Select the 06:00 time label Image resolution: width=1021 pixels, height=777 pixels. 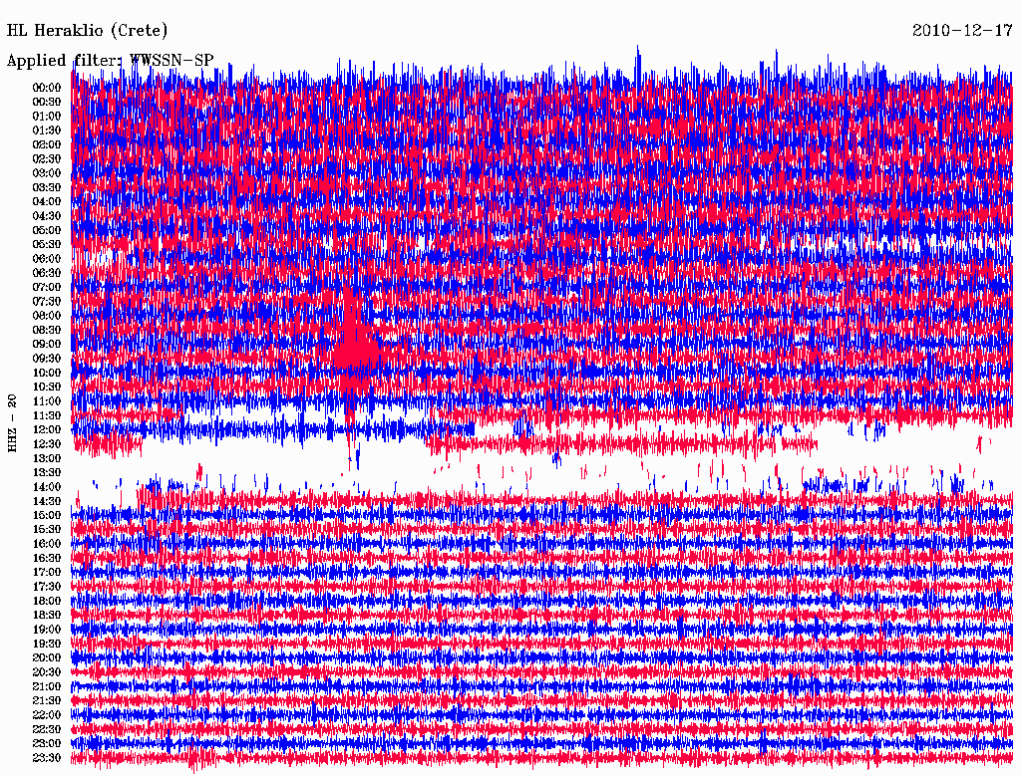(47, 258)
